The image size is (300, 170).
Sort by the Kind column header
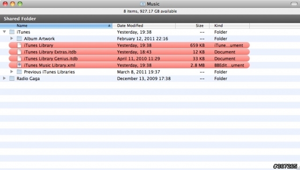(230, 26)
